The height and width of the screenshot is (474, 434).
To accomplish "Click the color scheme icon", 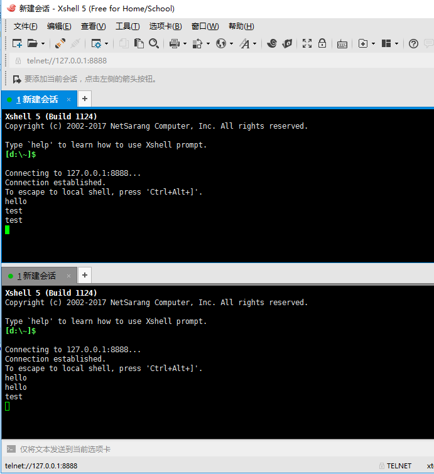I will coord(197,44).
